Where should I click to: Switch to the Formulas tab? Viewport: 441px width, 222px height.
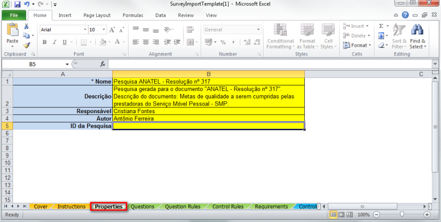[133, 15]
